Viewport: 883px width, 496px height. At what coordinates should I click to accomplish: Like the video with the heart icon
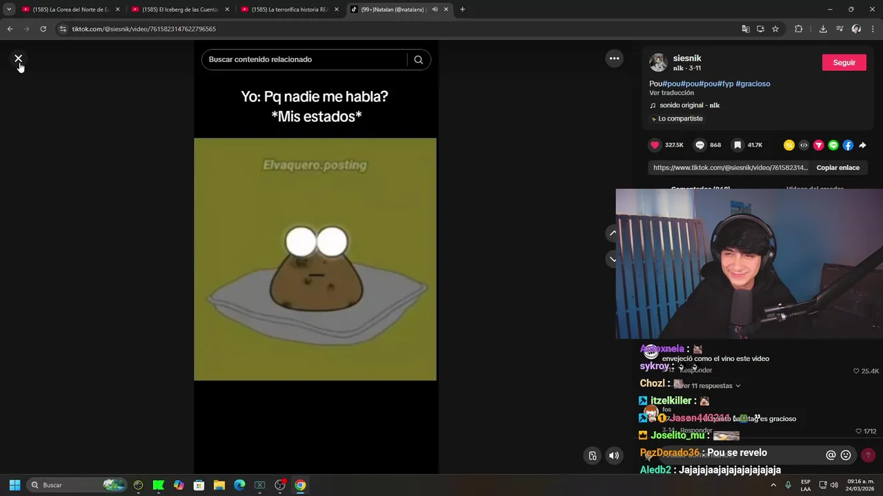(x=655, y=145)
